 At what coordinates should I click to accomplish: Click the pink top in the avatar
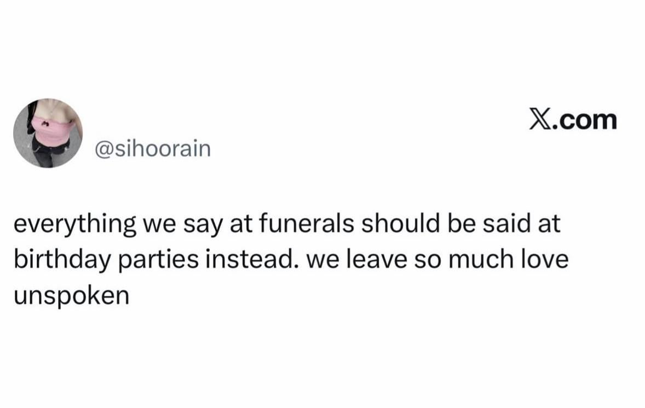53,131
